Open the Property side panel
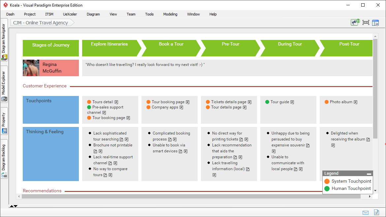The height and width of the screenshot is (217, 386). [4, 121]
